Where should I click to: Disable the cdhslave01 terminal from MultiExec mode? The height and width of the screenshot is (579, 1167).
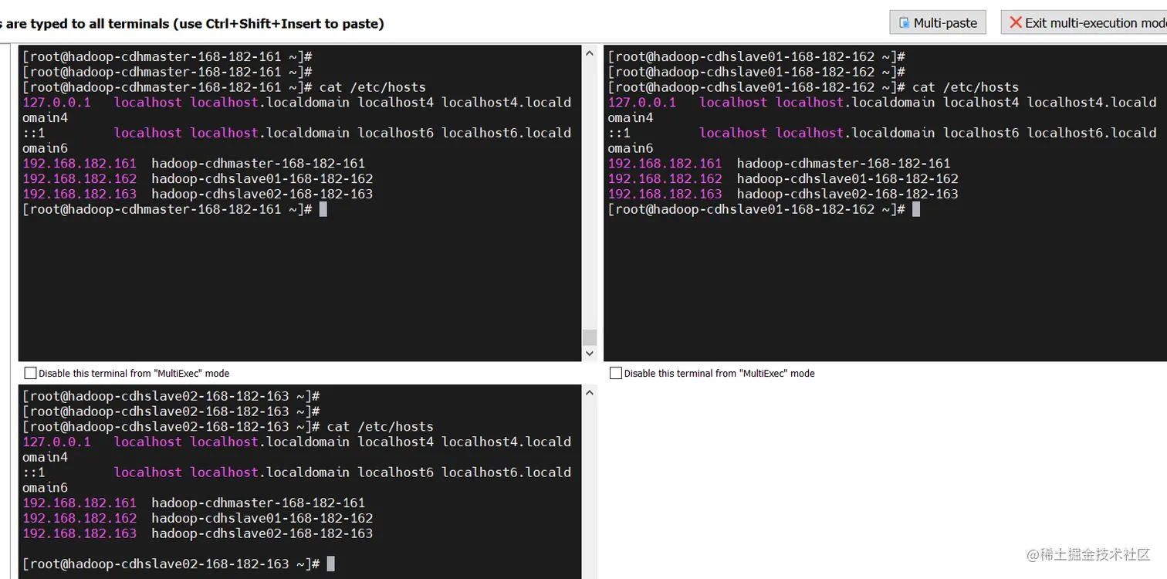pyautogui.click(x=615, y=373)
